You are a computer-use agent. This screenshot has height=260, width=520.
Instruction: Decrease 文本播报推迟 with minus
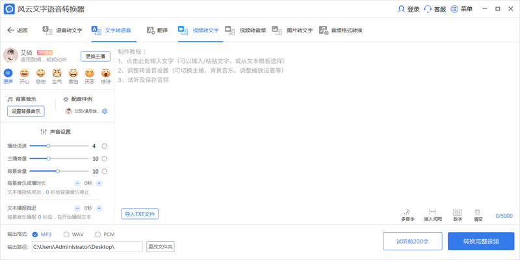(x=77, y=208)
